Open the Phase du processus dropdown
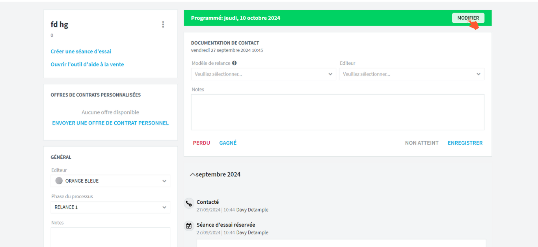Viewport: 538px width, 247px height. coord(110,207)
